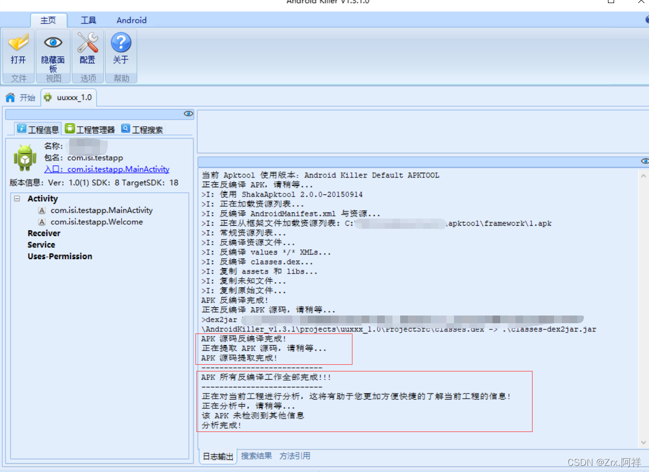The height and width of the screenshot is (472, 649).
Task: Click the 打开 open folder icon
Action: 18,42
